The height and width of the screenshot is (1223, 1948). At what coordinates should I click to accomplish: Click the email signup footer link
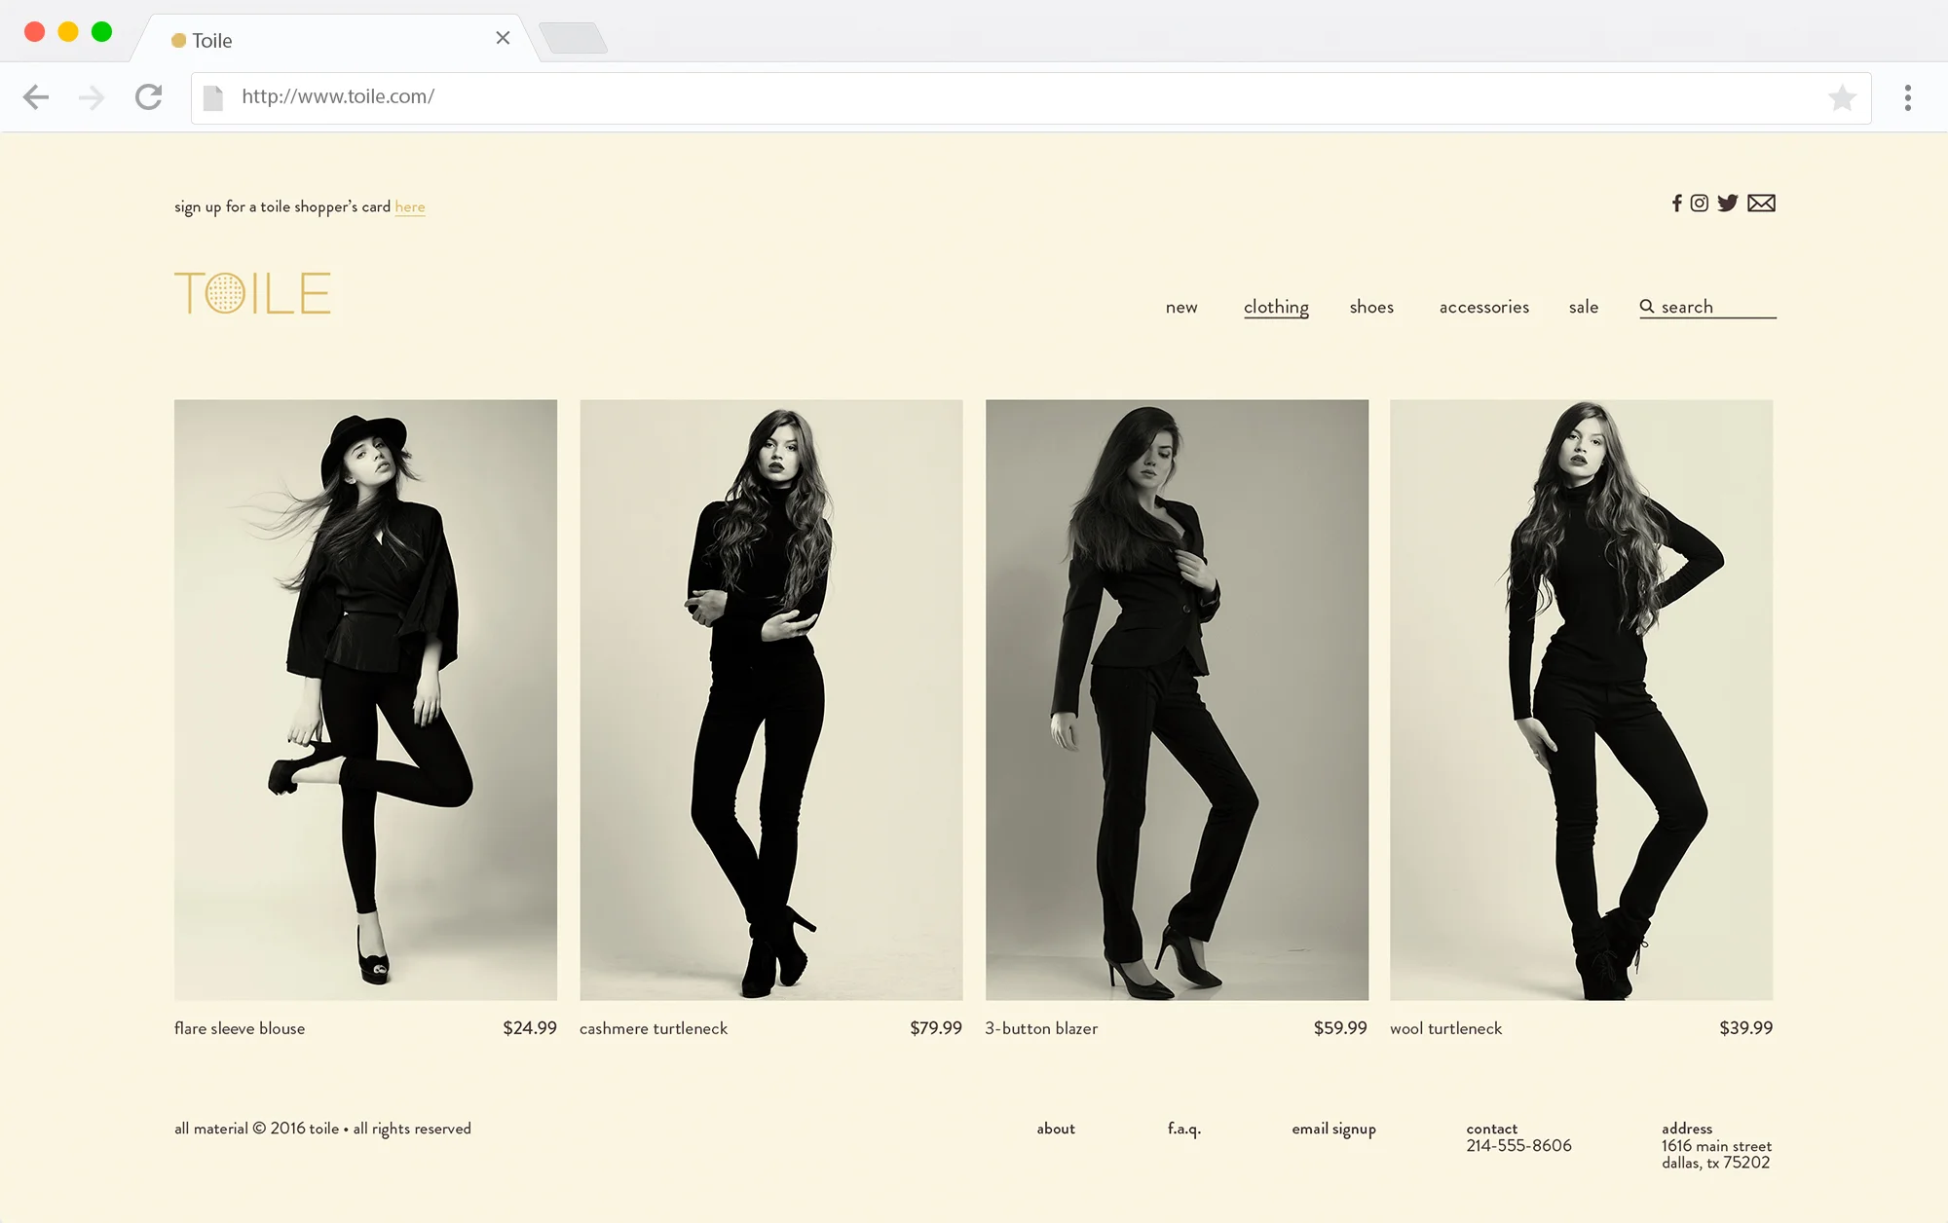point(1333,1129)
